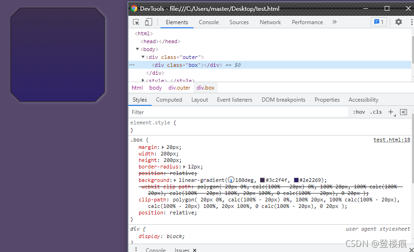Select body in the breadcrumb bar
The width and height of the screenshot is (414, 252).
pyautogui.click(x=155, y=88)
